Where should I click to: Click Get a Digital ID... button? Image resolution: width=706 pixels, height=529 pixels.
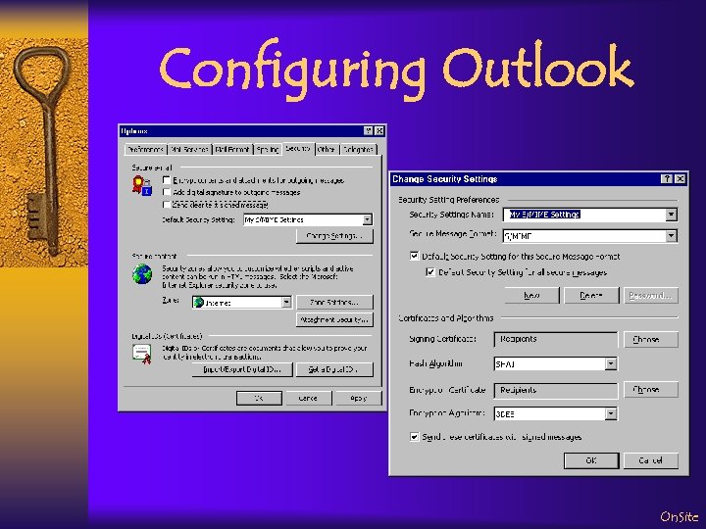click(334, 369)
